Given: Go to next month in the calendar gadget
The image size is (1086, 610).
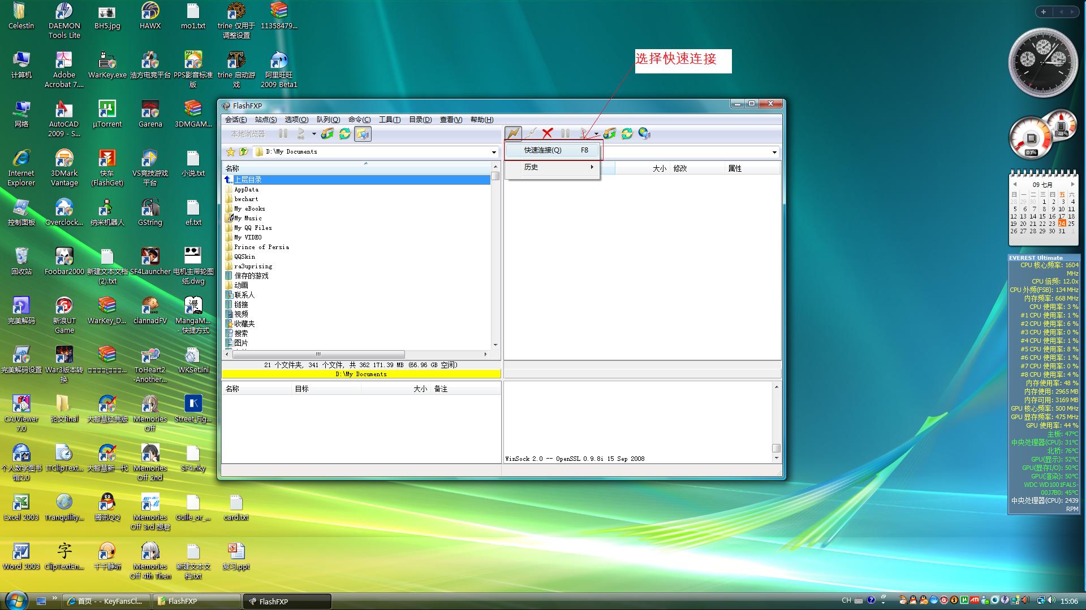Looking at the screenshot, I should (1072, 184).
